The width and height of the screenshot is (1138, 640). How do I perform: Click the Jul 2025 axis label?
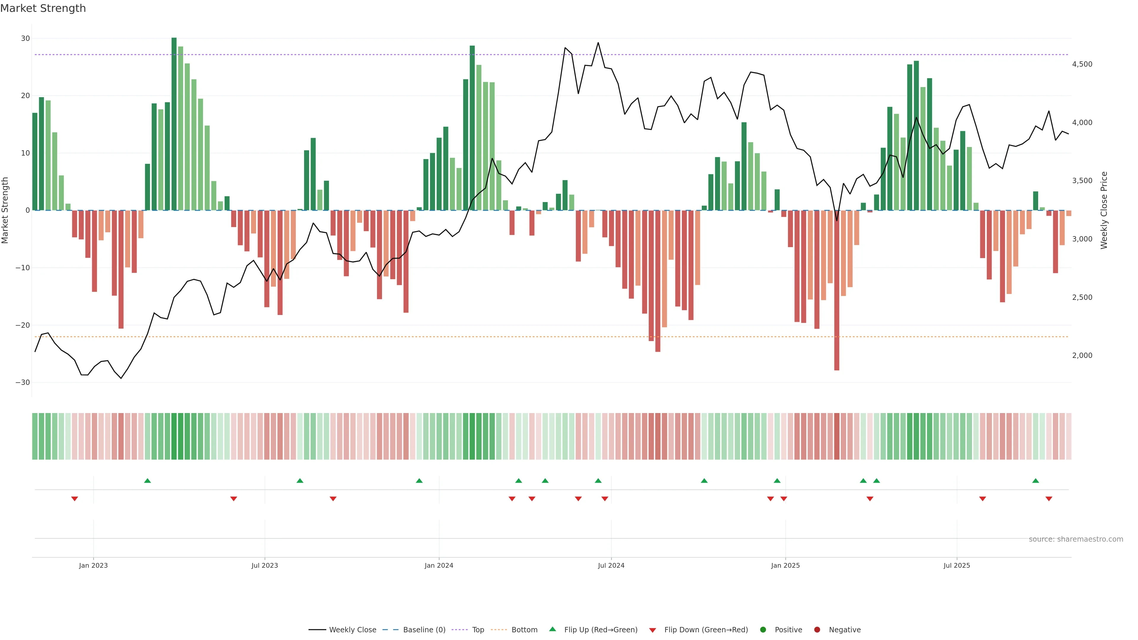point(956,565)
